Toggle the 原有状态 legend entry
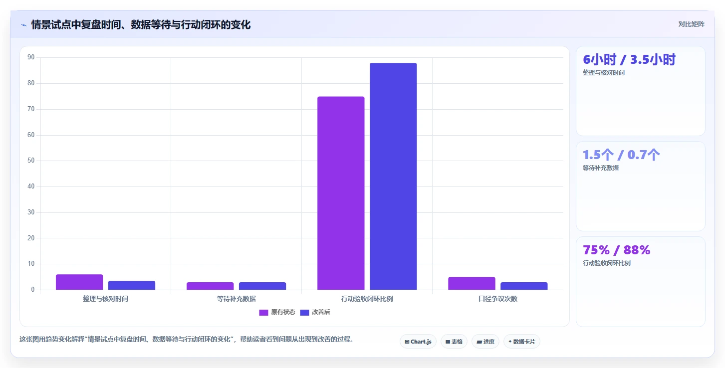 tap(277, 312)
